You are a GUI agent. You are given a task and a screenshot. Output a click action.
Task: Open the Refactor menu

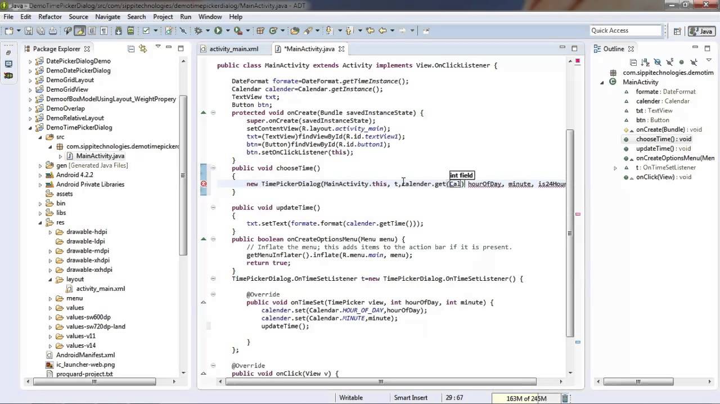pyautogui.click(x=49, y=17)
